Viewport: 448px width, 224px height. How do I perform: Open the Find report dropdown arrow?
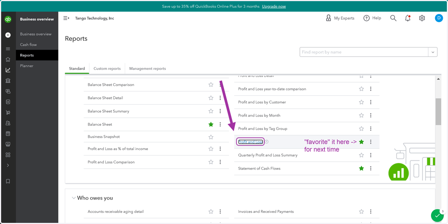tap(433, 52)
